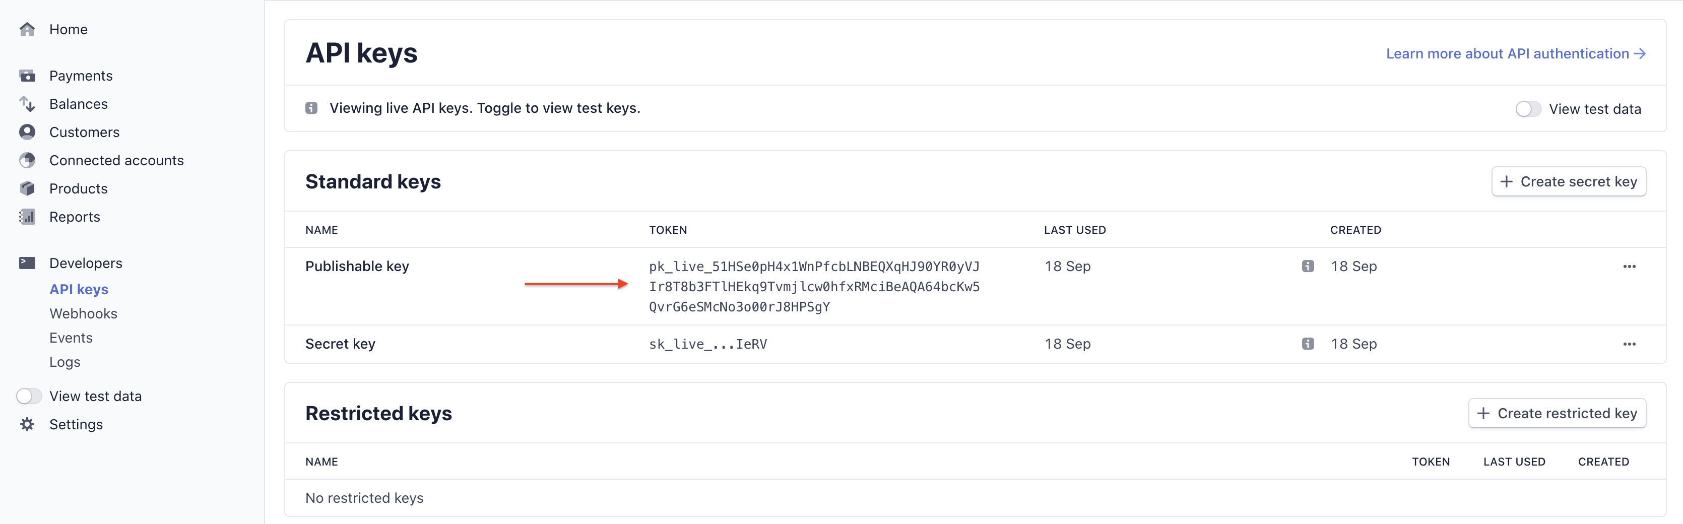Switch to the Webhooks section
Image resolution: width=1683 pixels, height=524 pixels.
pos(83,313)
